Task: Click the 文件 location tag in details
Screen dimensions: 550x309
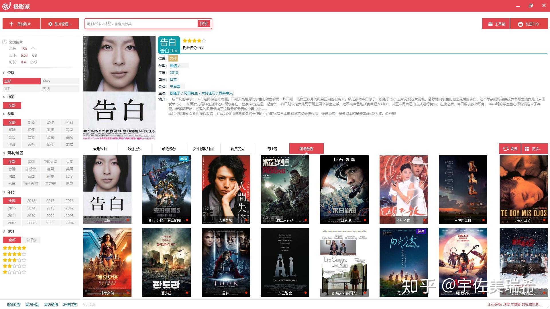Action: (173, 58)
